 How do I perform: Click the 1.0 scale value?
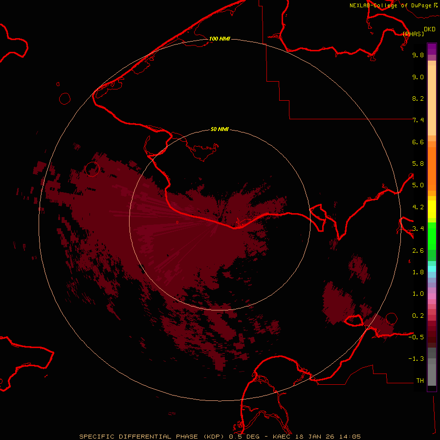418,294
